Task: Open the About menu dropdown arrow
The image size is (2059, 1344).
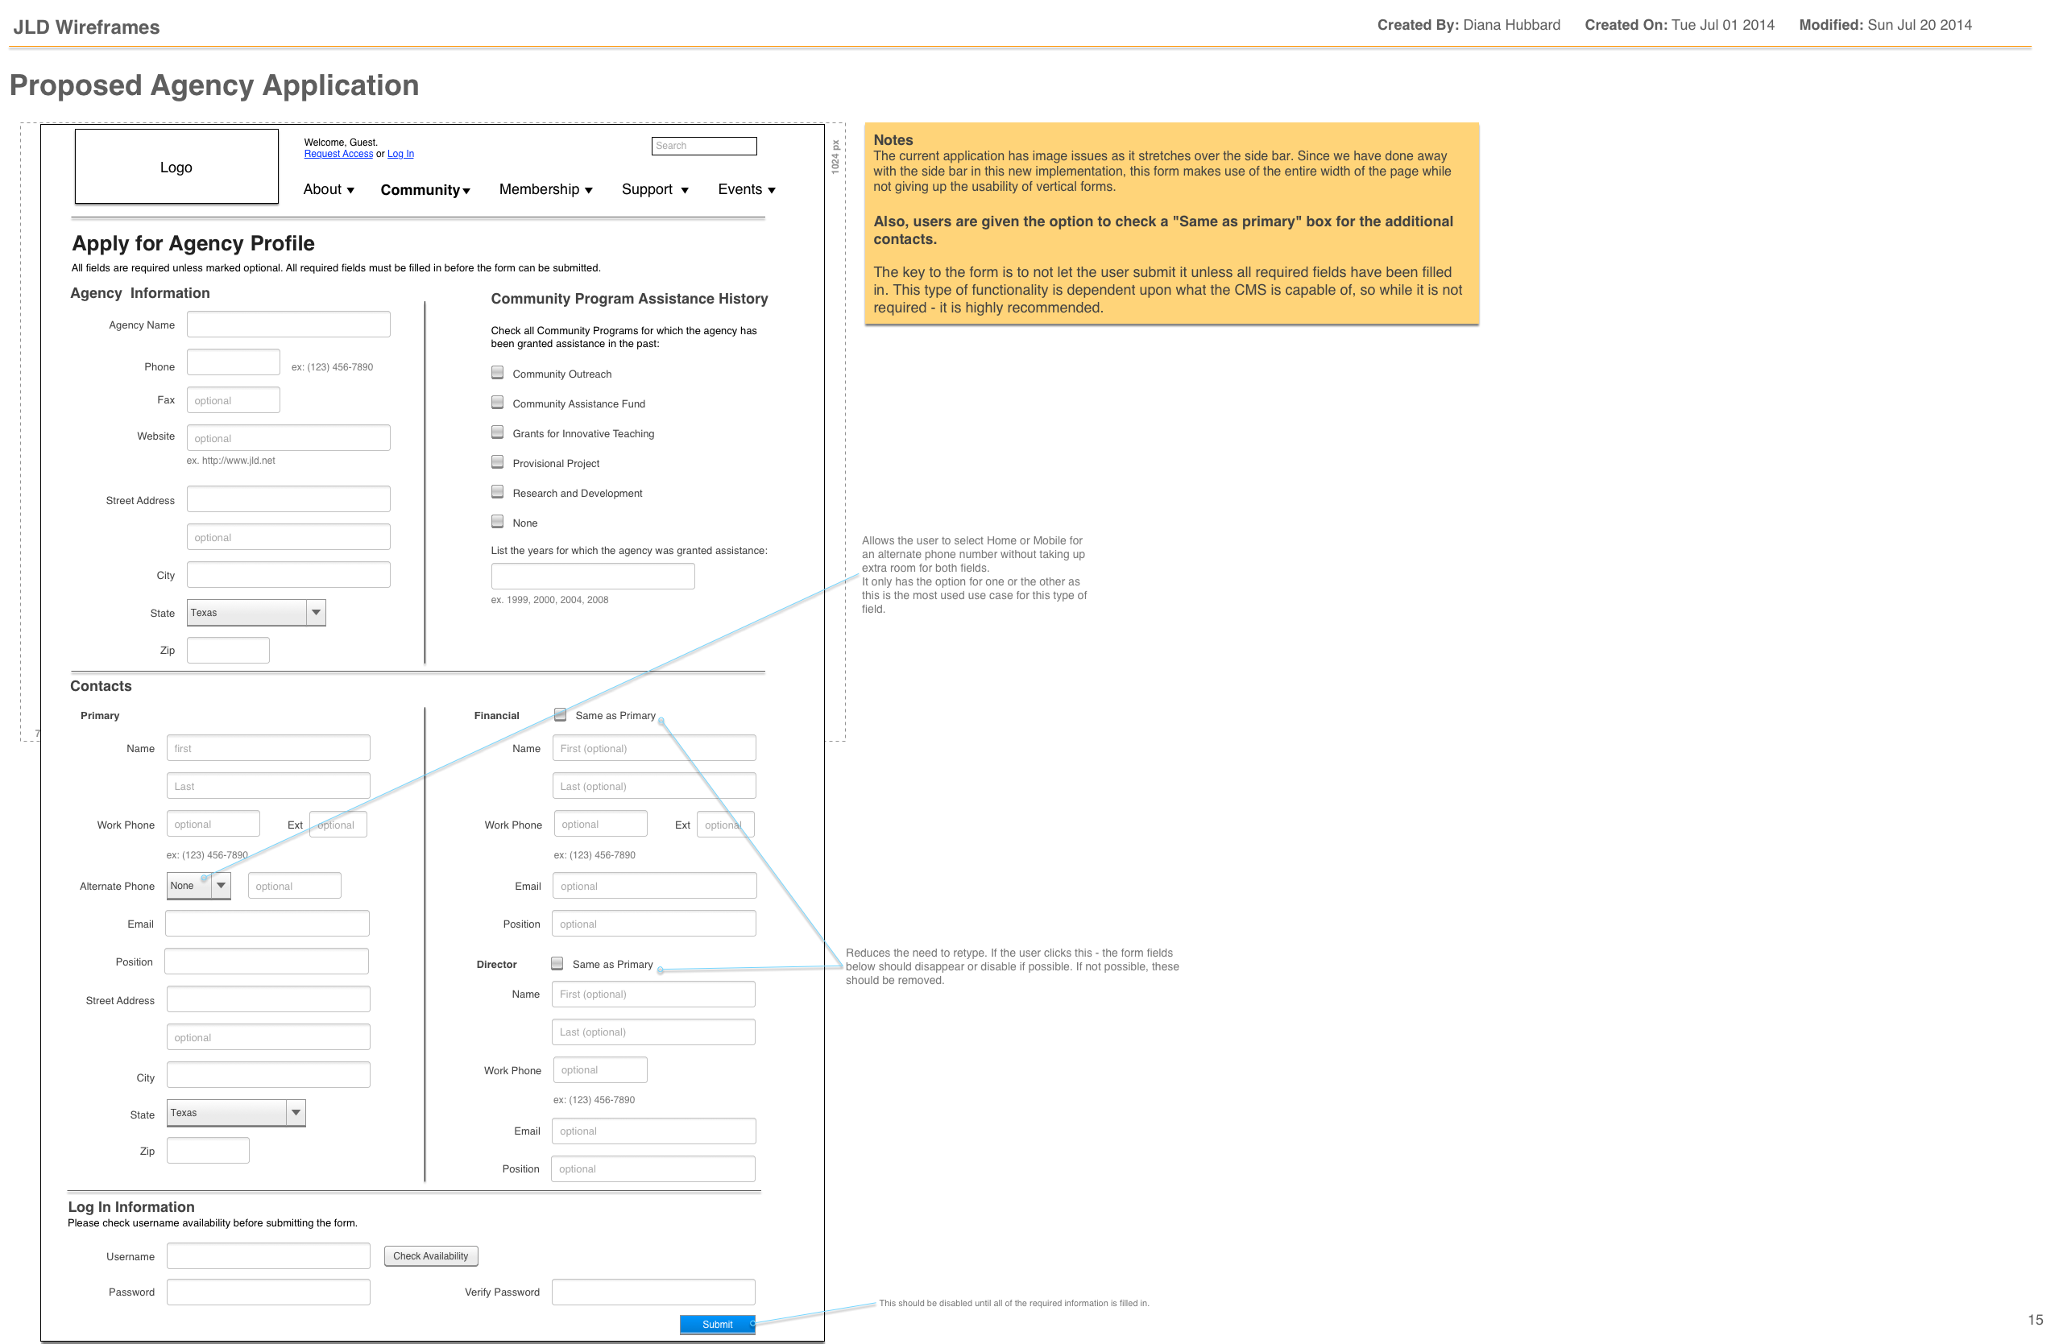Action: [x=350, y=190]
